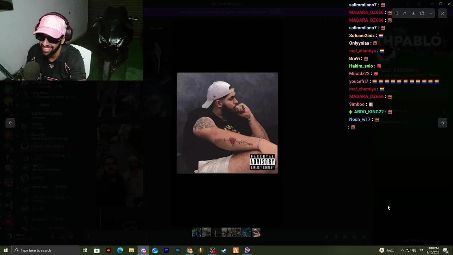Zoom in with the magnifier icon
453x255 pixels.
[396, 13]
